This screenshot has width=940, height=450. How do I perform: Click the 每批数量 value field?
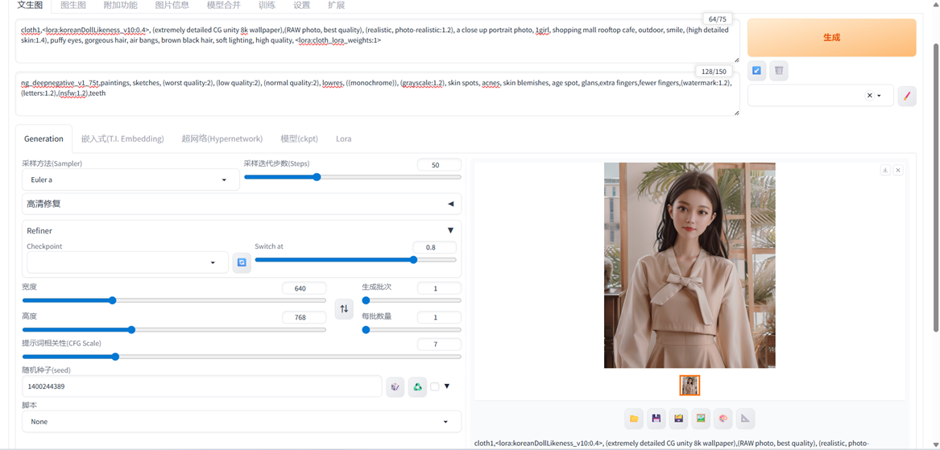[439, 318]
